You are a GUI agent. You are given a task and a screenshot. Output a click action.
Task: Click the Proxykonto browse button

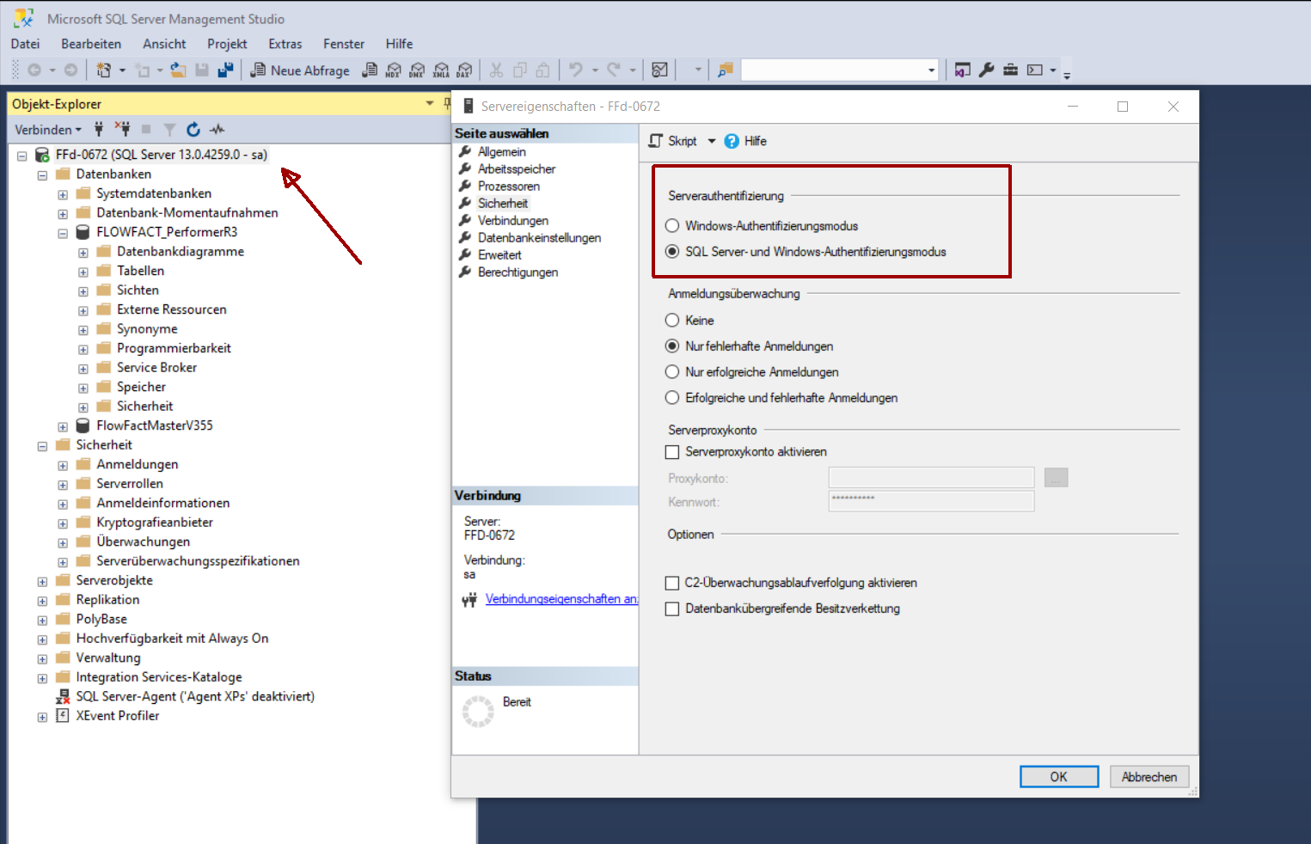1057,478
